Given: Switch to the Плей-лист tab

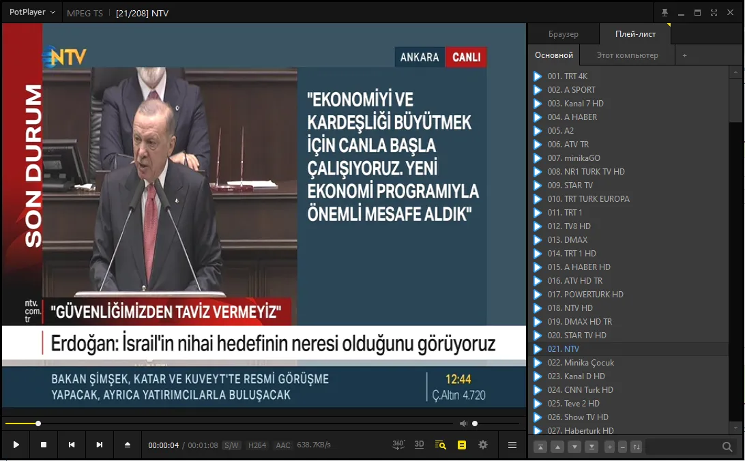Looking at the screenshot, I should pyautogui.click(x=635, y=34).
